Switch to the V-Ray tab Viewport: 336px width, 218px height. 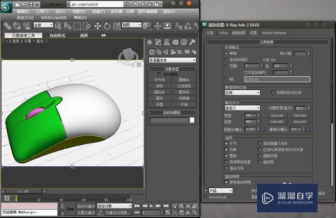click(x=223, y=33)
